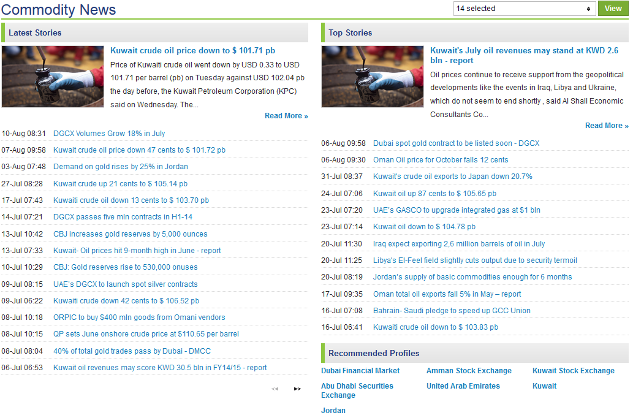The width and height of the screenshot is (633, 418).
Task: Open UAE's DGCX to launch spot silver contracts
Action: [x=125, y=284]
